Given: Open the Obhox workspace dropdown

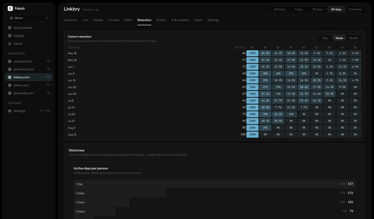Looking at the screenshot, I should (x=29, y=18).
